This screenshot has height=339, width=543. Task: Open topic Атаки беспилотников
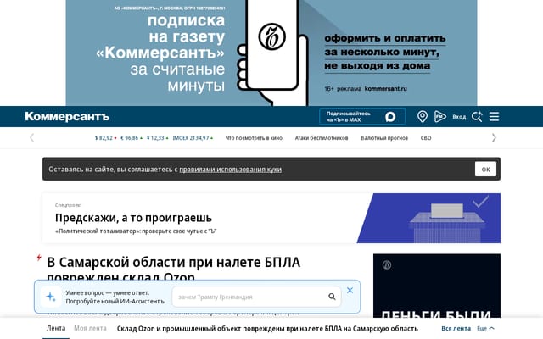coord(322,138)
